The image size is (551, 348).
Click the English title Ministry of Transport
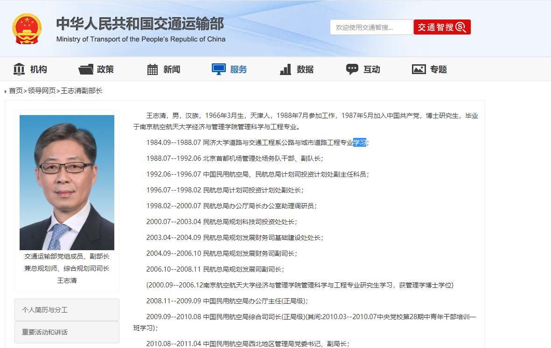140,39
